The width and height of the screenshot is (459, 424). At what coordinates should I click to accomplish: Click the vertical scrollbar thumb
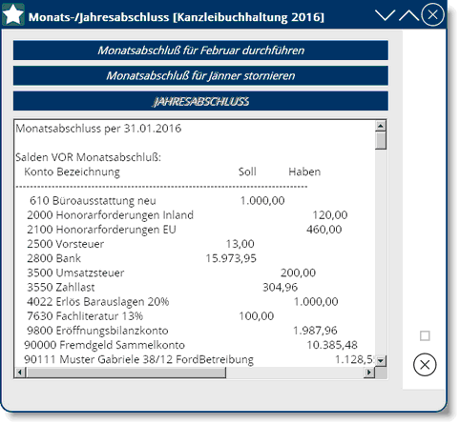381,141
